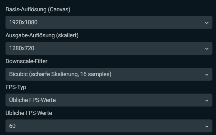Image resolution: width=216 pixels, height=135 pixels.
Task: Click the Basis-Auflösung (Canvas) label
Action: (x=38, y=9)
